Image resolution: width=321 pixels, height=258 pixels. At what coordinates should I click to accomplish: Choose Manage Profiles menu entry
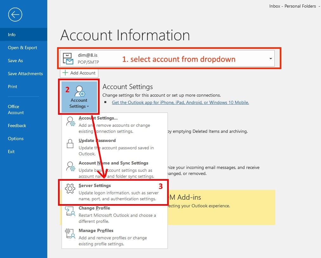[115, 237]
